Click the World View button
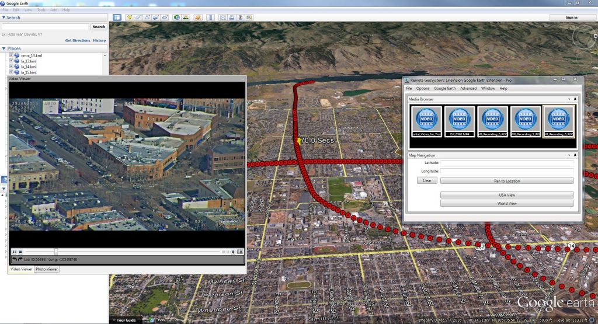This screenshot has width=598, height=324. pos(507,204)
